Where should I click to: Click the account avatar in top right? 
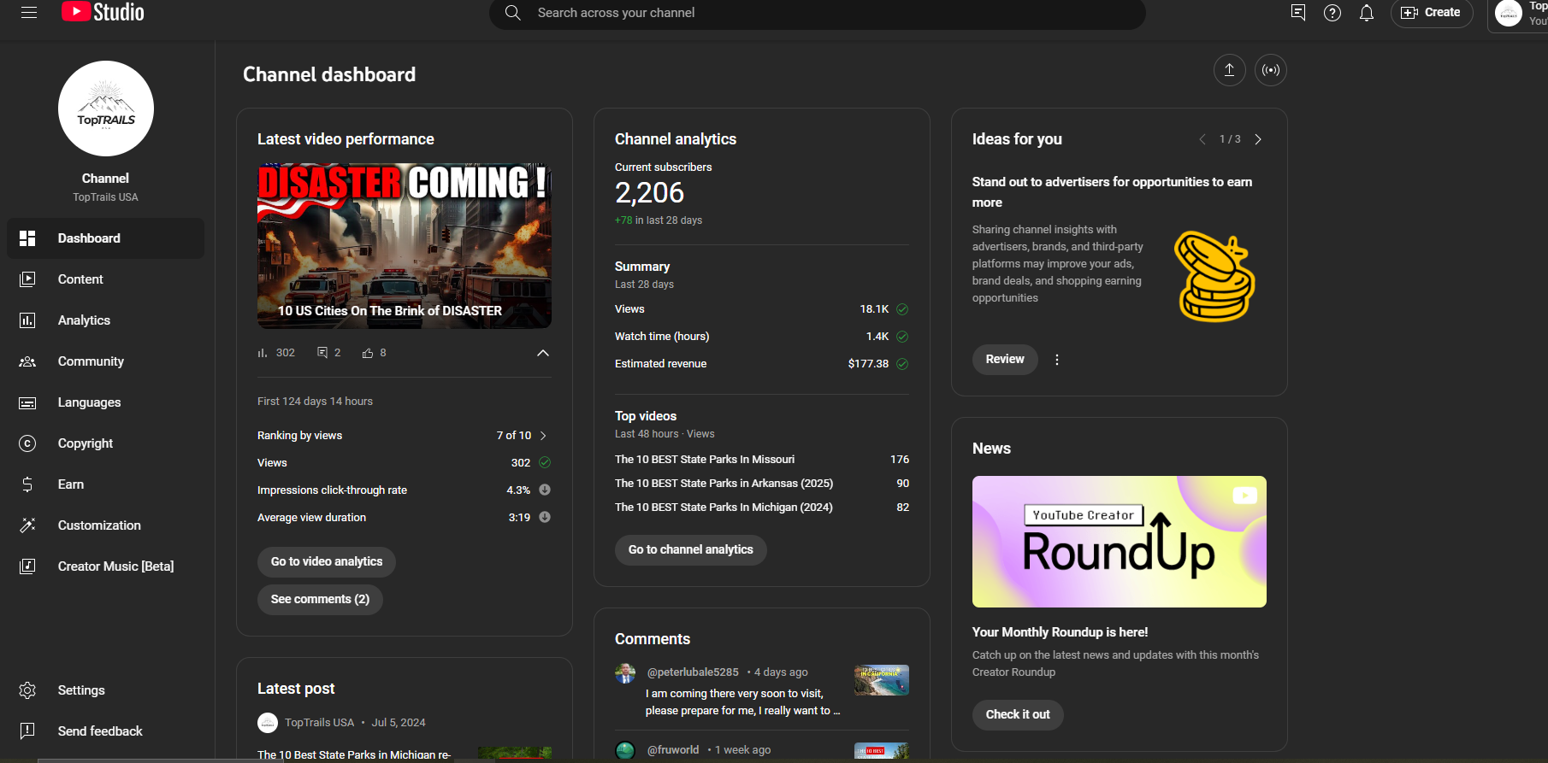1509,13
